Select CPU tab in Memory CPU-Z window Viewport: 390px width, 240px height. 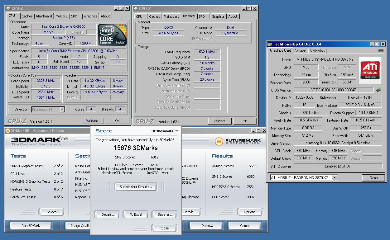coord(139,16)
